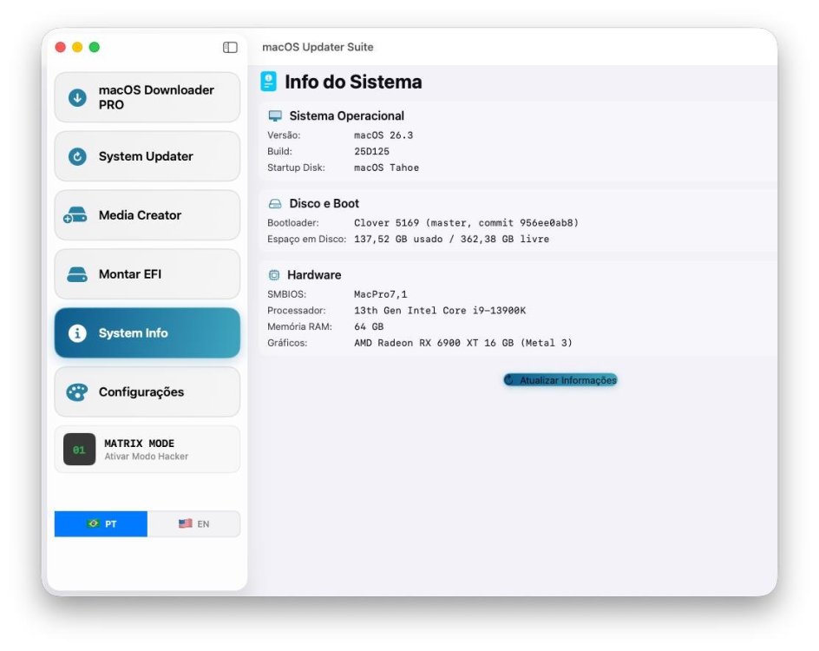Click the Versão label
Screen dimensions: 819x651
pyautogui.click(x=284, y=135)
